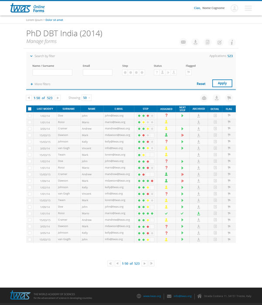Viewport: 262px width, 305px height.
Task: Go to the last page in bottom pagination
Action: pos(151,263)
